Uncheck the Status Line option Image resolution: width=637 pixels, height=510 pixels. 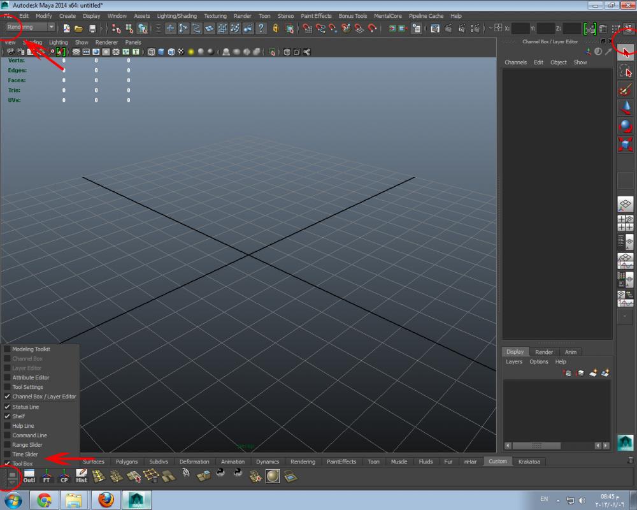tap(8, 407)
